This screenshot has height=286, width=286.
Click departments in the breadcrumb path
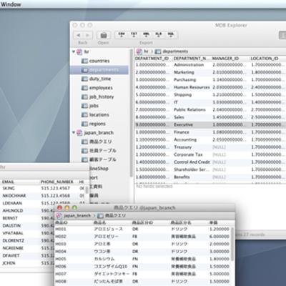coord(175,51)
